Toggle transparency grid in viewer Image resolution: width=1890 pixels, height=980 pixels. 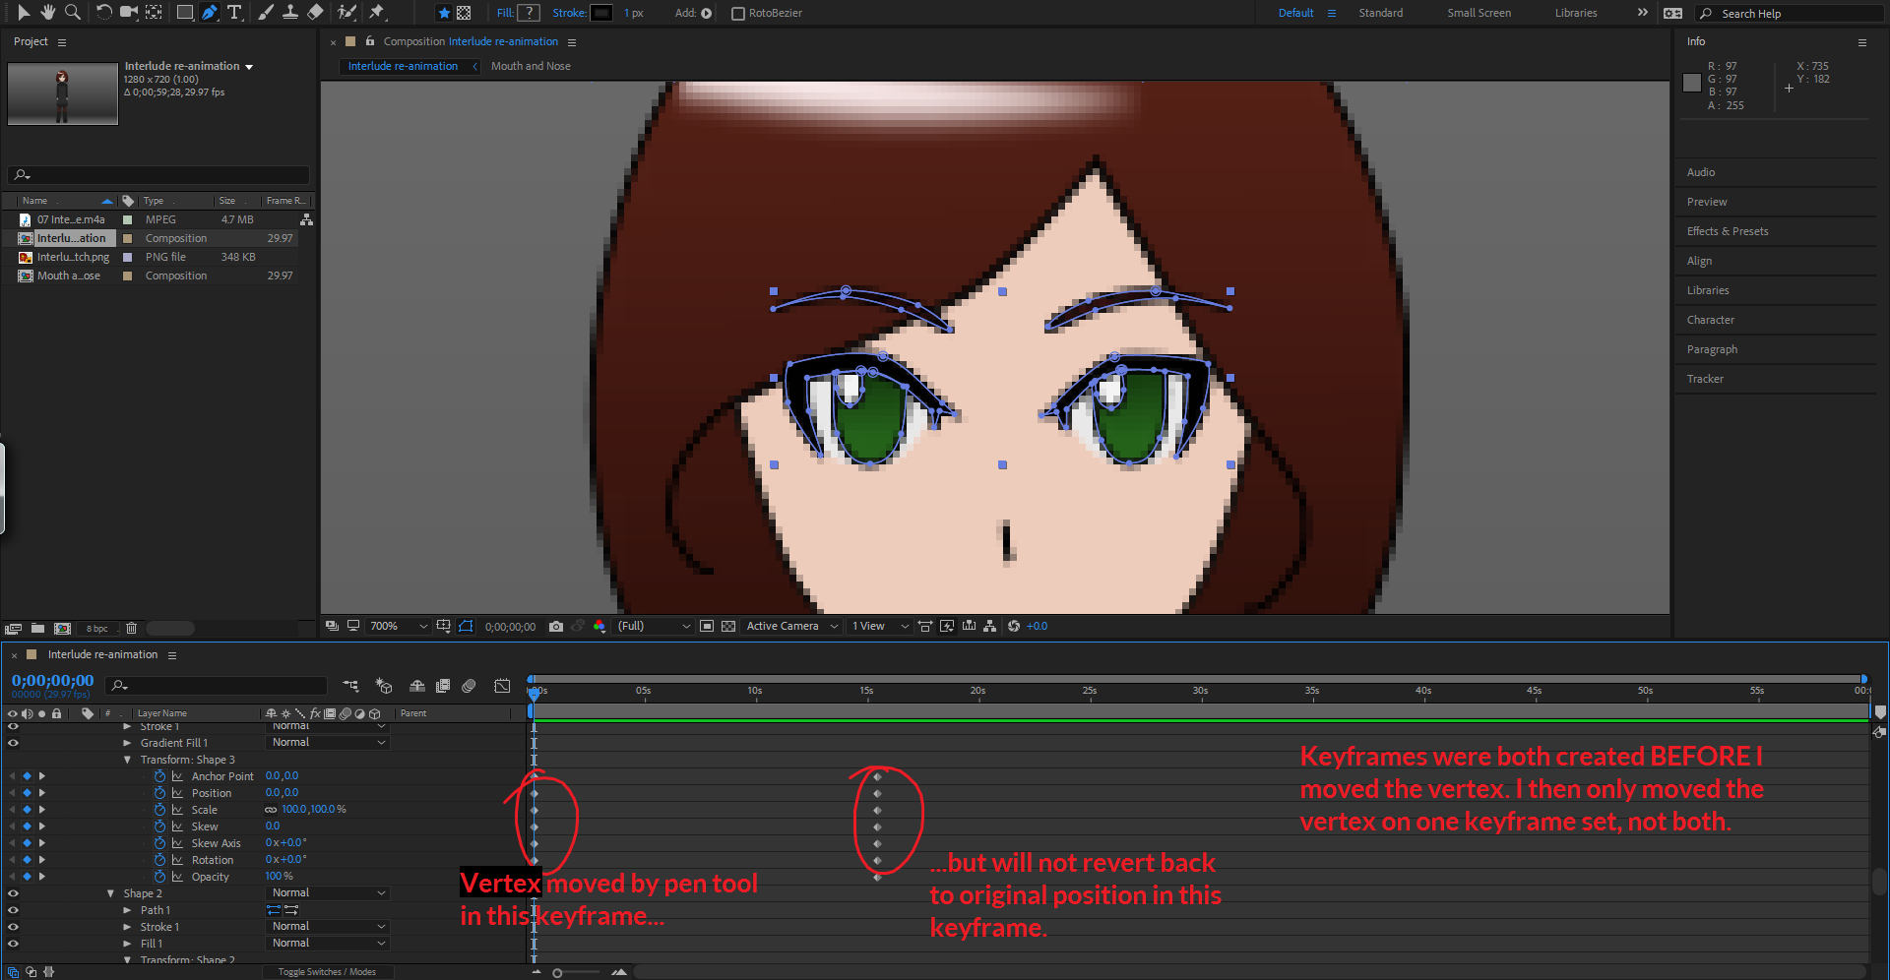tap(728, 626)
